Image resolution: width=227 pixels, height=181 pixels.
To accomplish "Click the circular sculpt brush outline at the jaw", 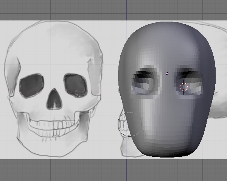I will (x=130, y=124).
